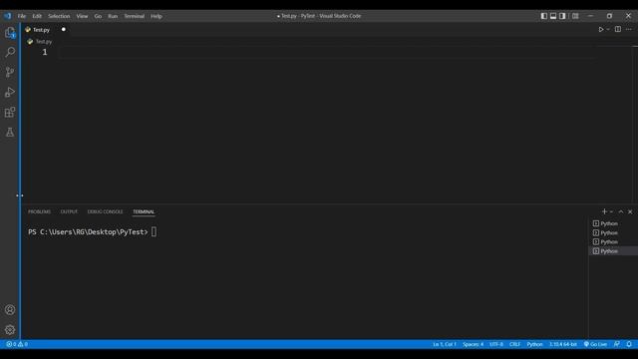This screenshot has width=638, height=359.
Task: Change indentation via Spaces: 4
Action: click(x=473, y=344)
